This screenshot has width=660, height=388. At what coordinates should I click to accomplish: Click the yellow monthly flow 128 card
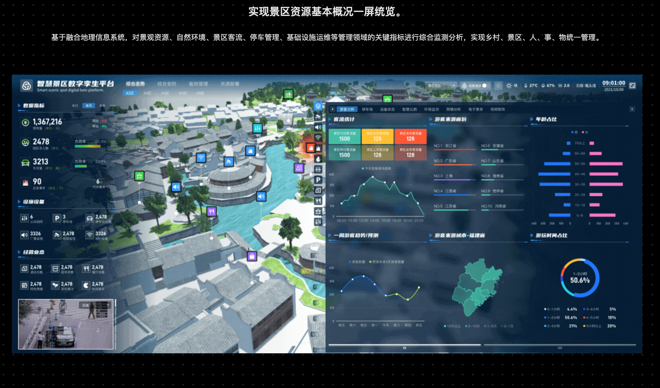(378, 136)
